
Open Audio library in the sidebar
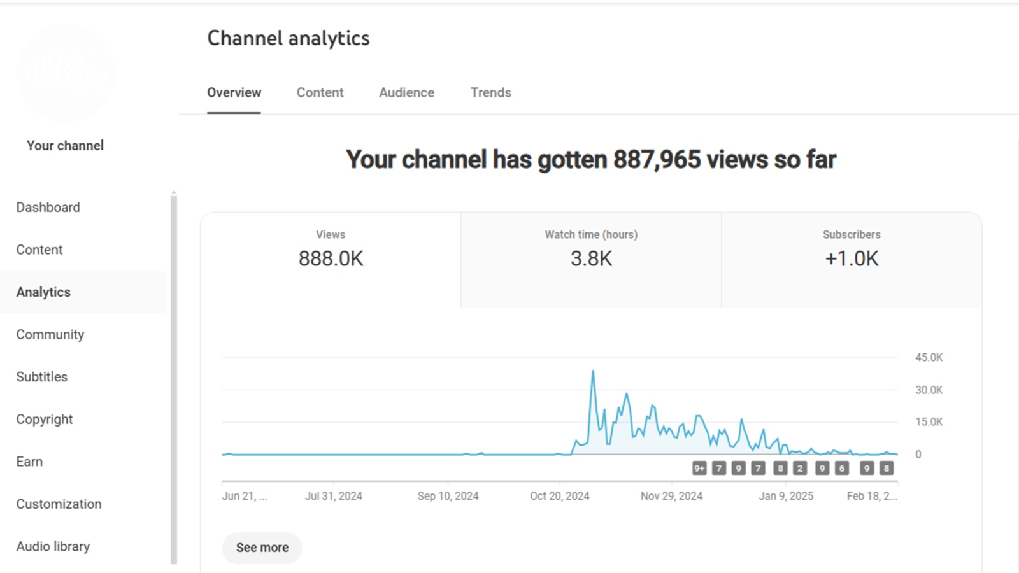(53, 546)
